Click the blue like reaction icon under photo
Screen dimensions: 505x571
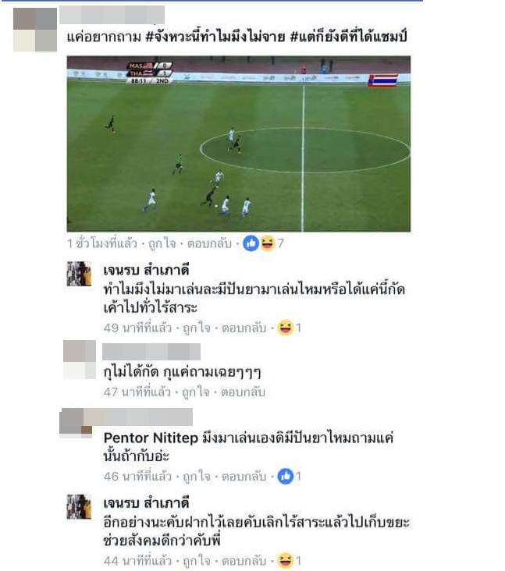pyautogui.click(x=251, y=243)
